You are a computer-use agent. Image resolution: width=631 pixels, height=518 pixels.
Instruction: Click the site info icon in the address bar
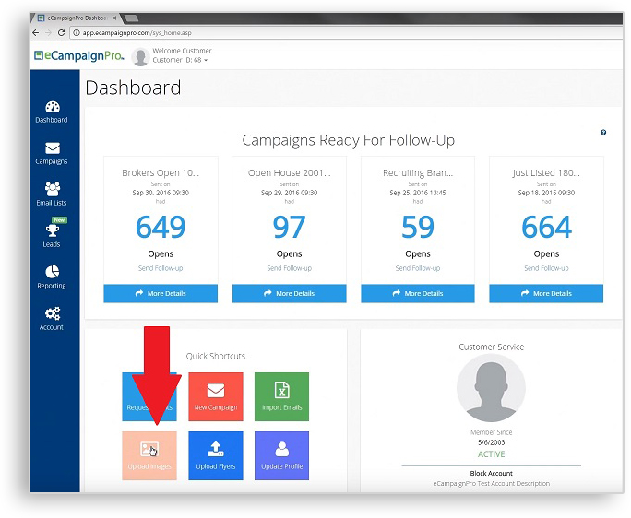(x=76, y=33)
